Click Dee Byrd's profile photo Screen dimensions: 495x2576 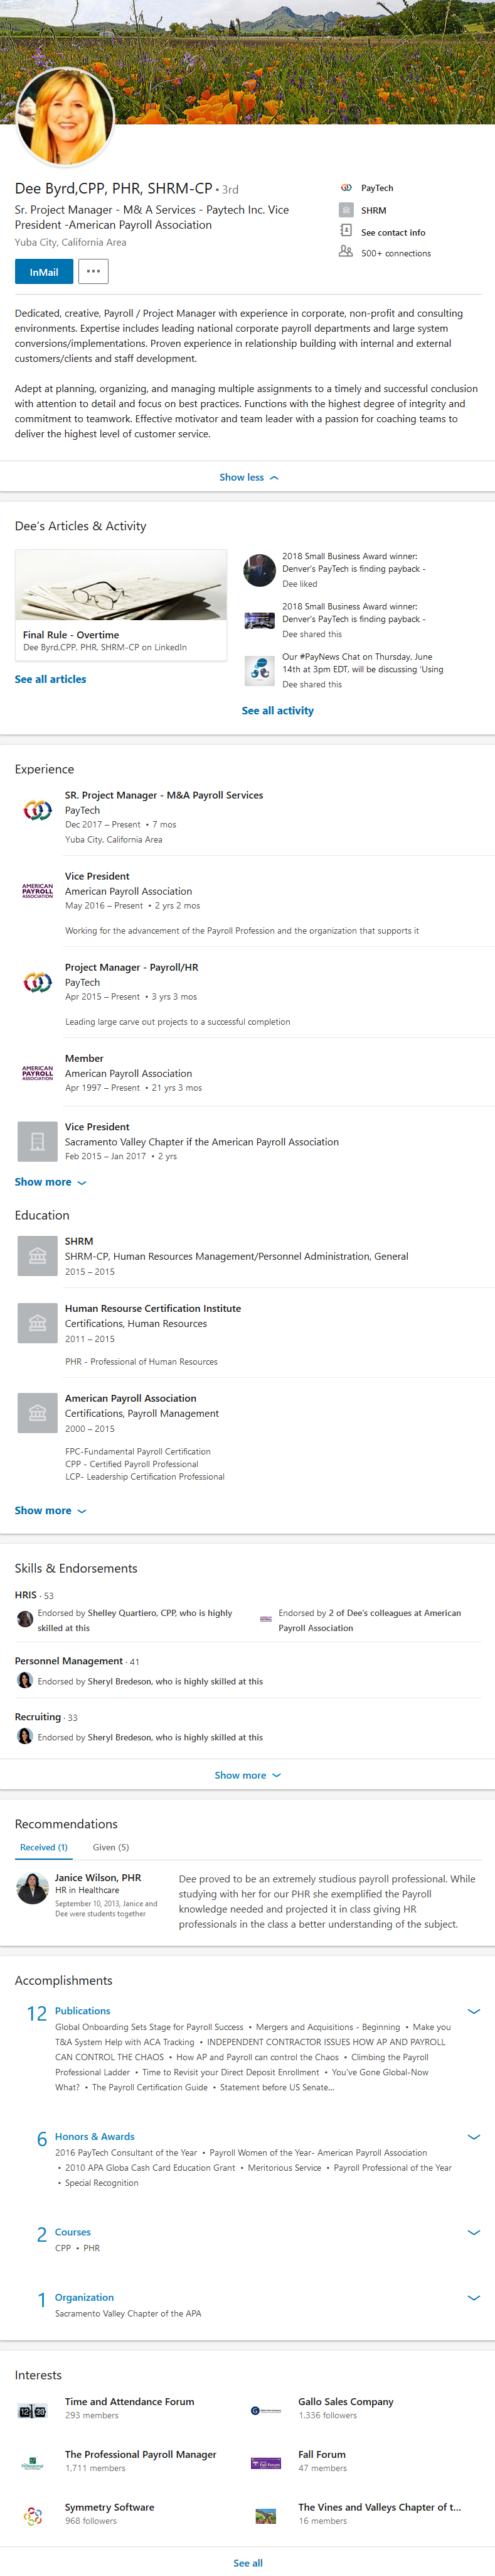click(66, 117)
